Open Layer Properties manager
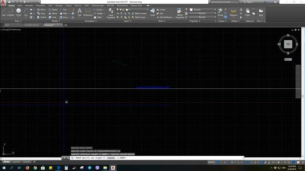Image resolution: width=305 pixels, height=171 pixels. click(111, 13)
